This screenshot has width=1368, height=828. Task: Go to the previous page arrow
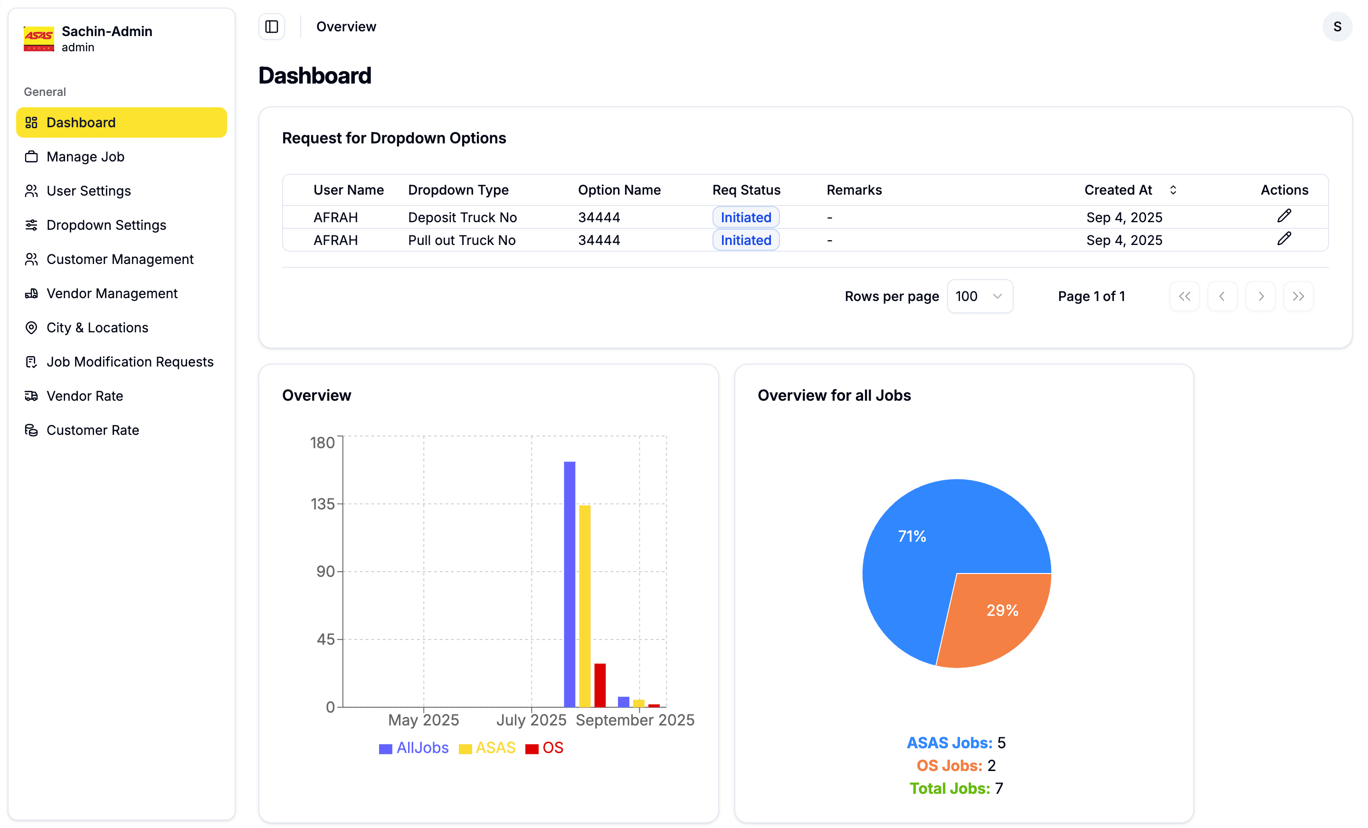(1222, 296)
